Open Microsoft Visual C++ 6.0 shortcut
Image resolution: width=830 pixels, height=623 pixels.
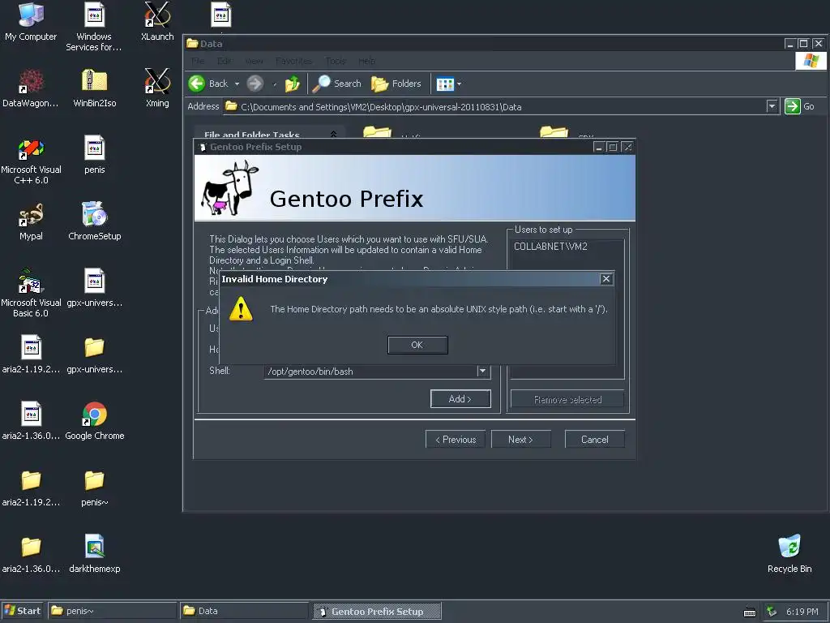(31, 160)
